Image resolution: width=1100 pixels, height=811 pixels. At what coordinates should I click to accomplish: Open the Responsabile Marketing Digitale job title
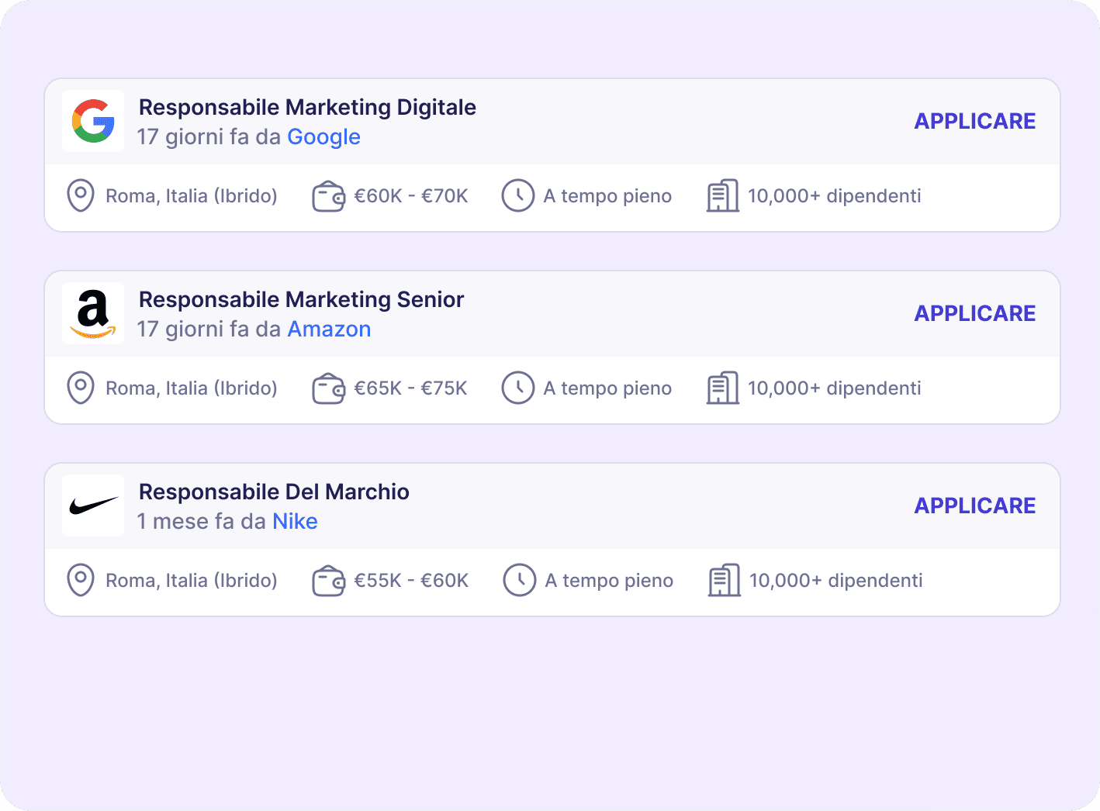point(307,107)
